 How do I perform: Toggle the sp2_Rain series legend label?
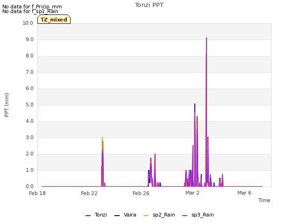pos(164,215)
